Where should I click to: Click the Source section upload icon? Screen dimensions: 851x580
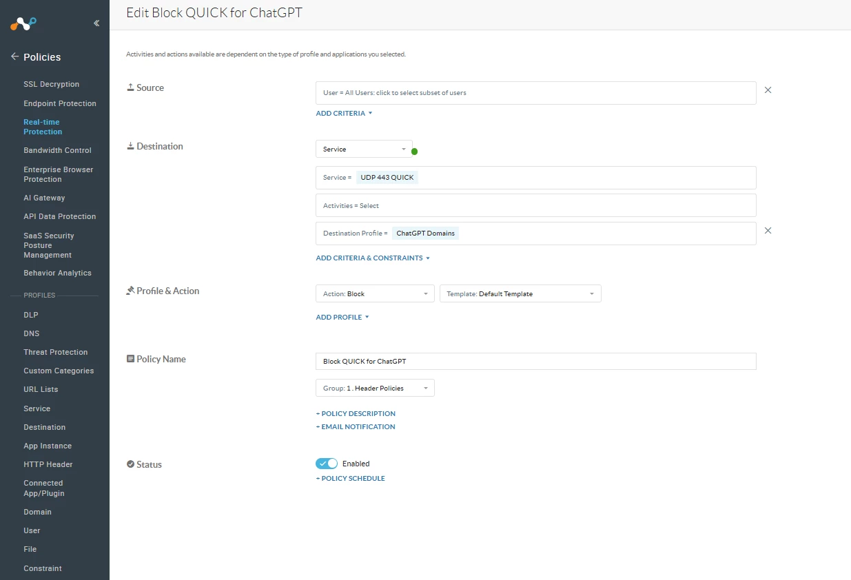click(x=130, y=87)
